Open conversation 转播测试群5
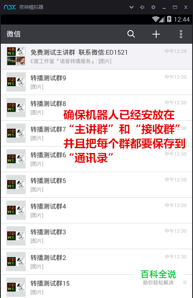The image size is (193, 298). pyautogui.click(x=96, y=185)
